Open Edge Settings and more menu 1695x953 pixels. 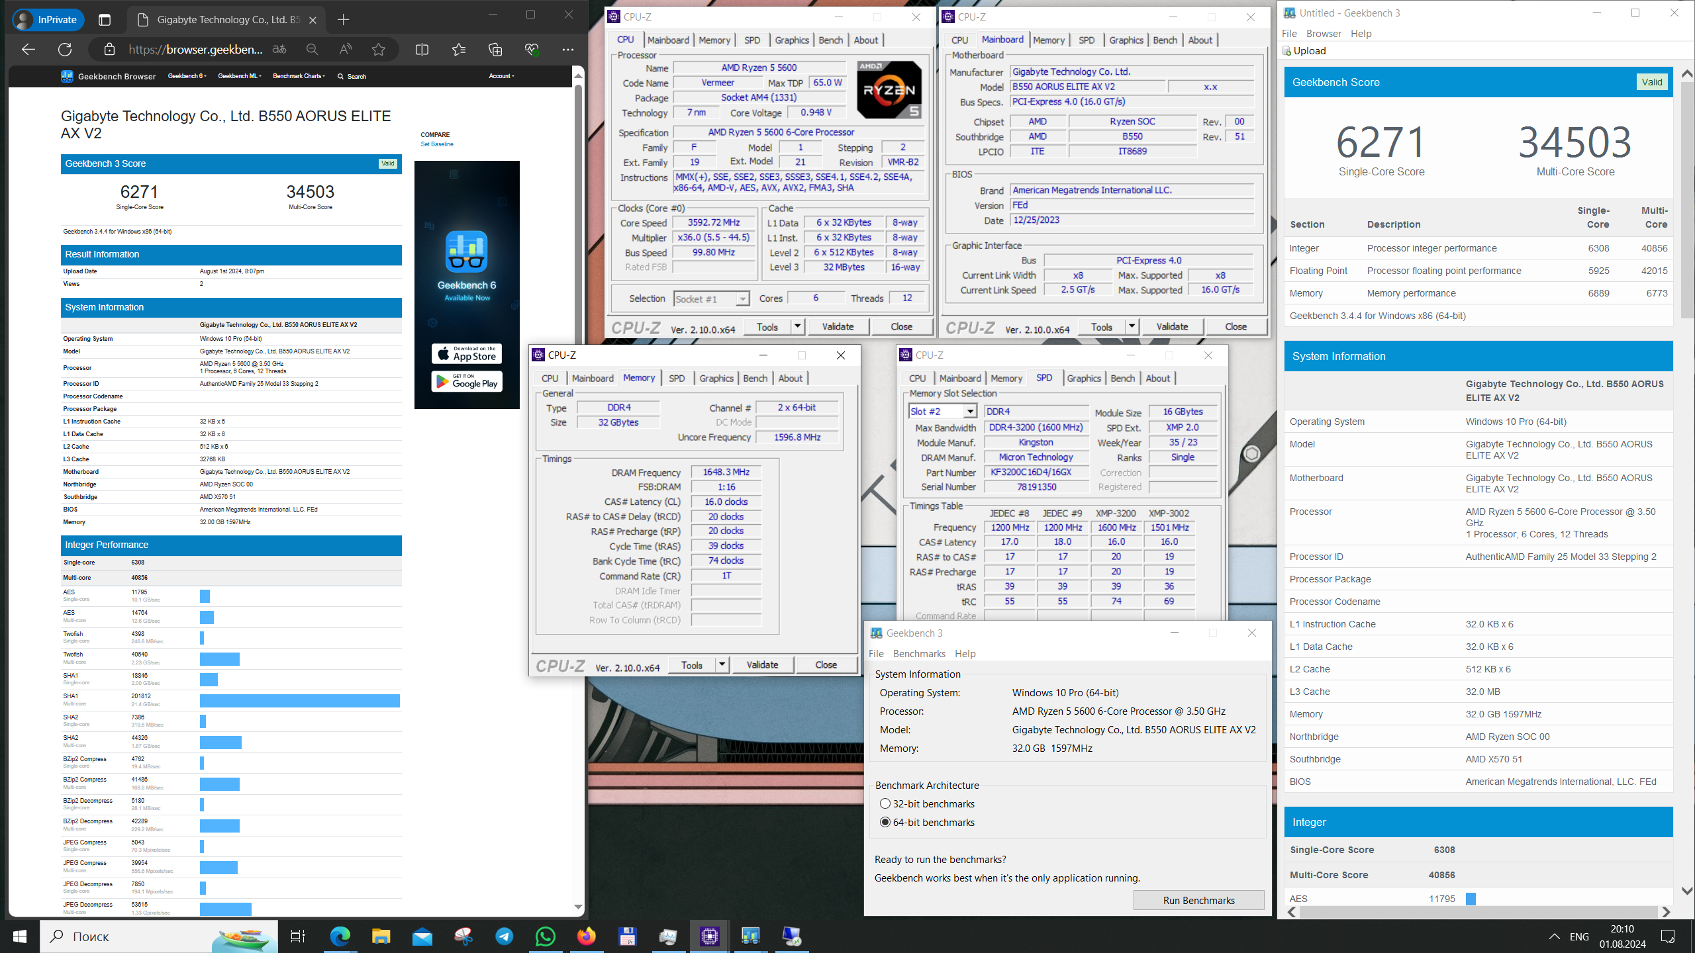tap(568, 49)
